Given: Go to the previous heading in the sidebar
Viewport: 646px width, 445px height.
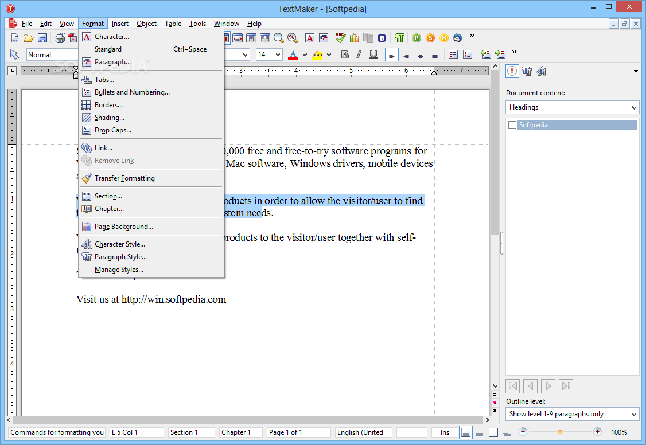Looking at the screenshot, I should (531, 386).
